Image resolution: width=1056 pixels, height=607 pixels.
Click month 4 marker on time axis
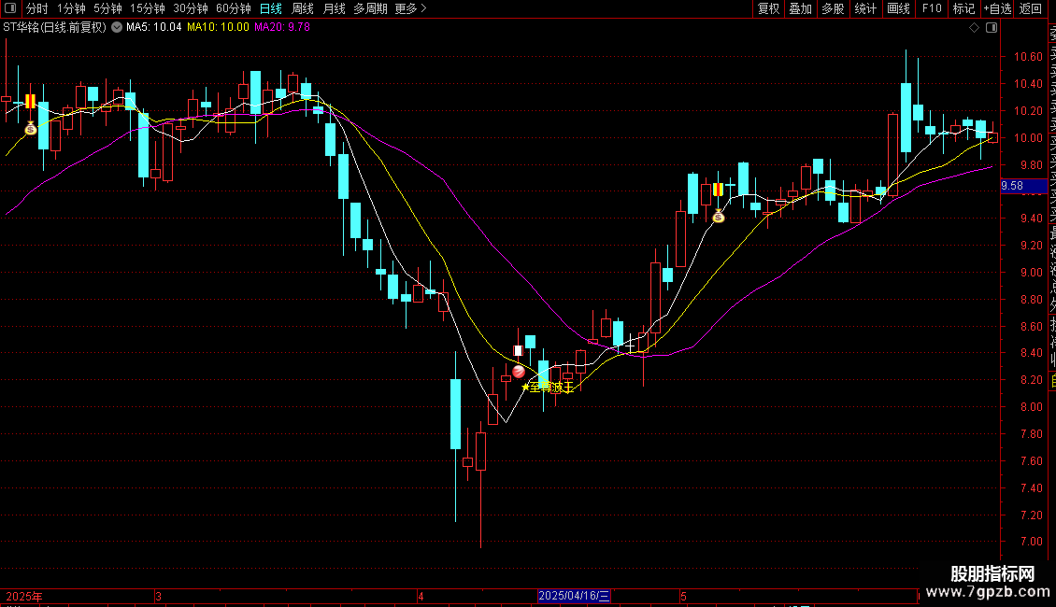pos(421,596)
